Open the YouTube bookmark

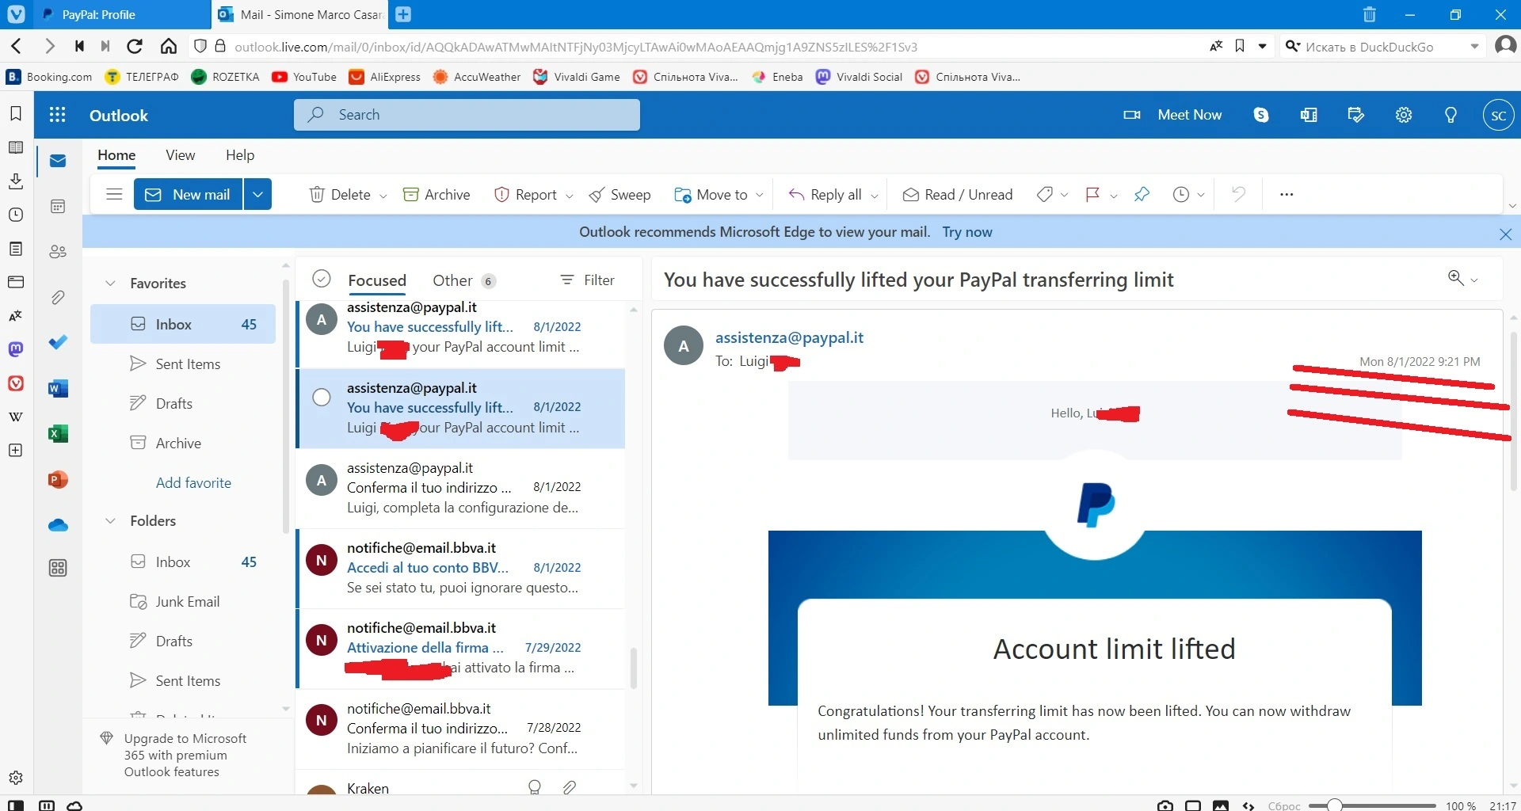304,77
